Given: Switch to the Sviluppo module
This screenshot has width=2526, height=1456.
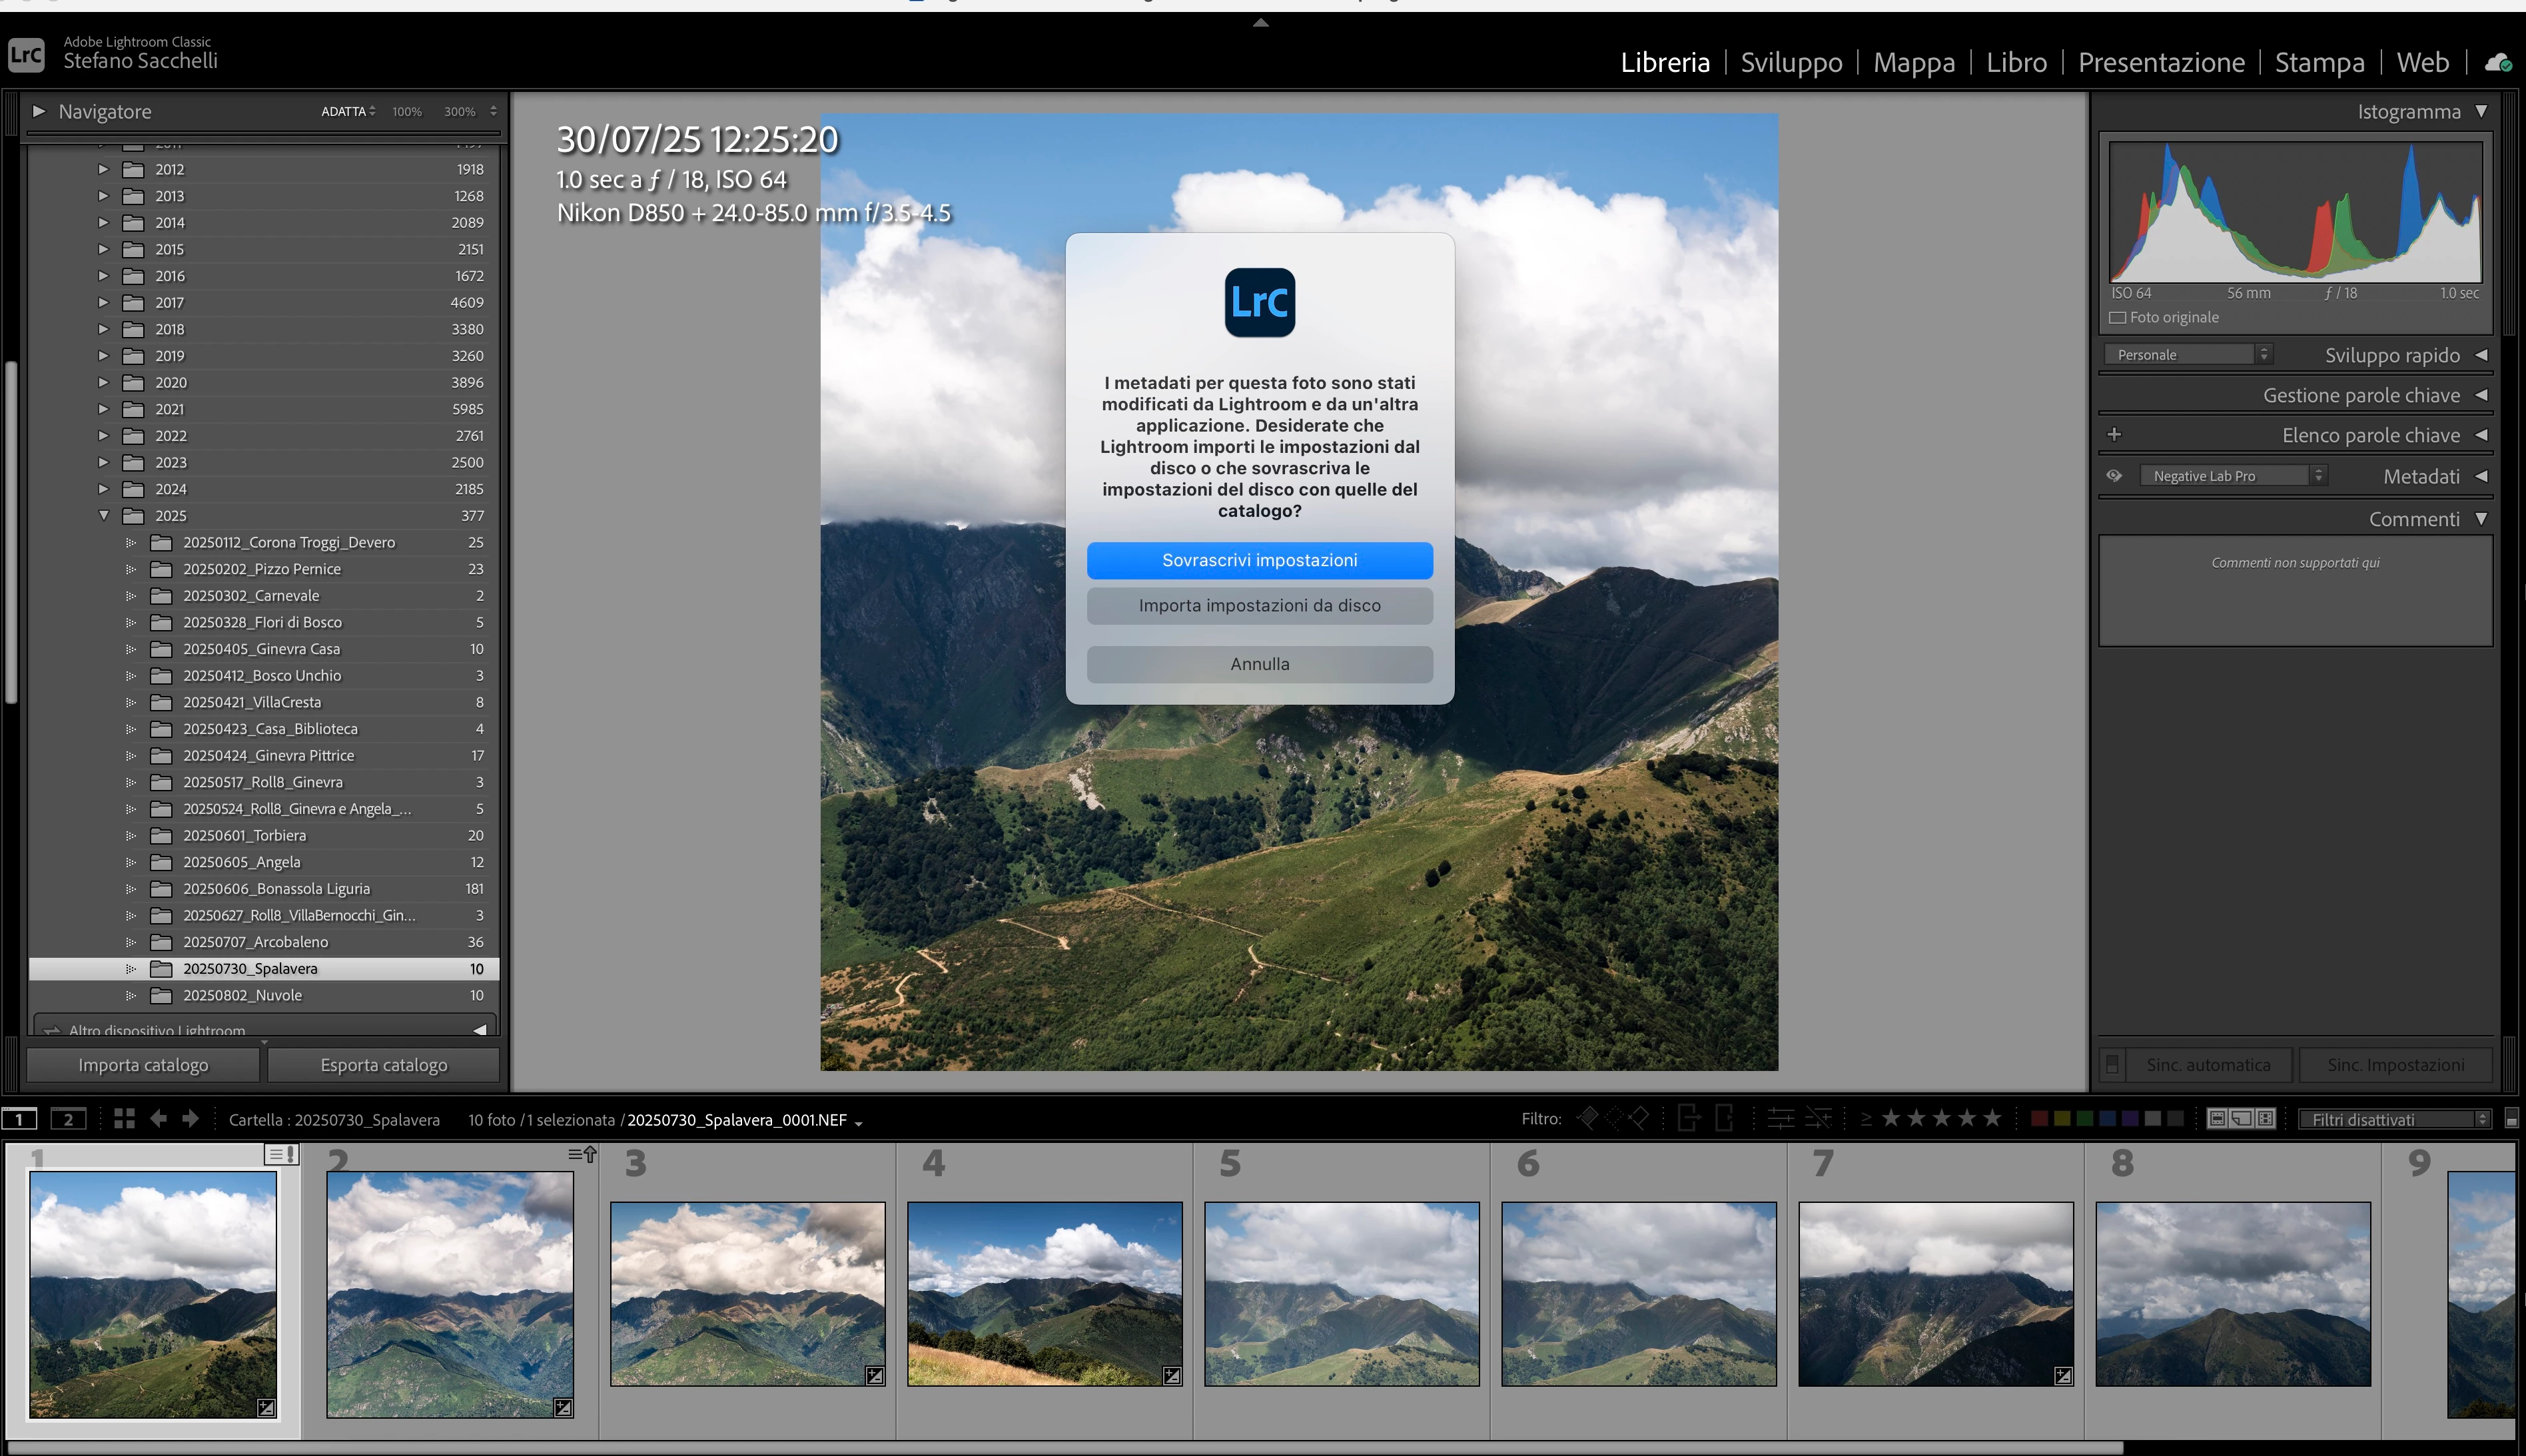Looking at the screenshot, I should pos(1791,63).
